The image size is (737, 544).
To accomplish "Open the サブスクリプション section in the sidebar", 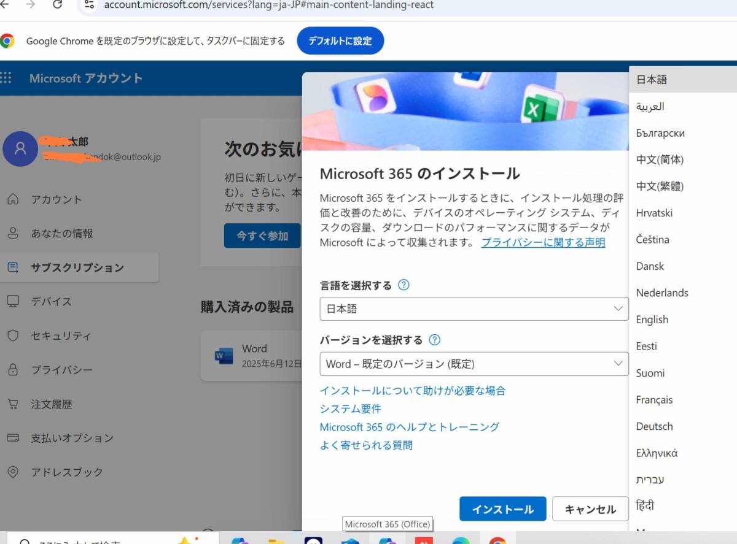I will coord(68,267).
